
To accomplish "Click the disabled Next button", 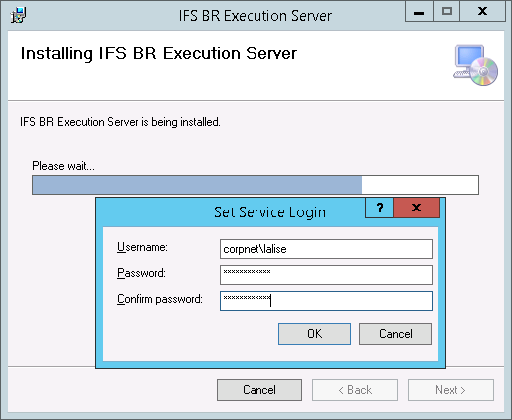I will pyautogui.click(x=451, y=390).
